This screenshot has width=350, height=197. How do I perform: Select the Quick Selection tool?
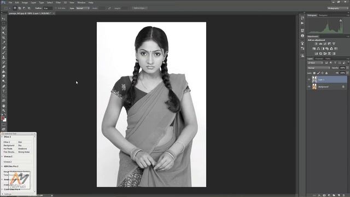point(4,33)
